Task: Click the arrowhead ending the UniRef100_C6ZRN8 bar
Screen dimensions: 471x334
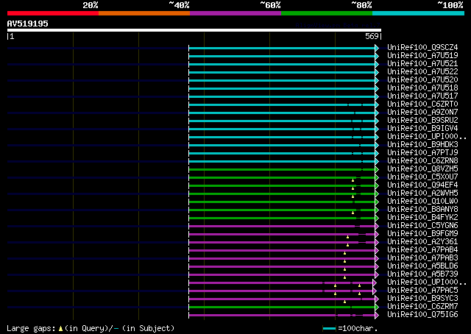Action: pyautogui.click(x=377, y=162)
